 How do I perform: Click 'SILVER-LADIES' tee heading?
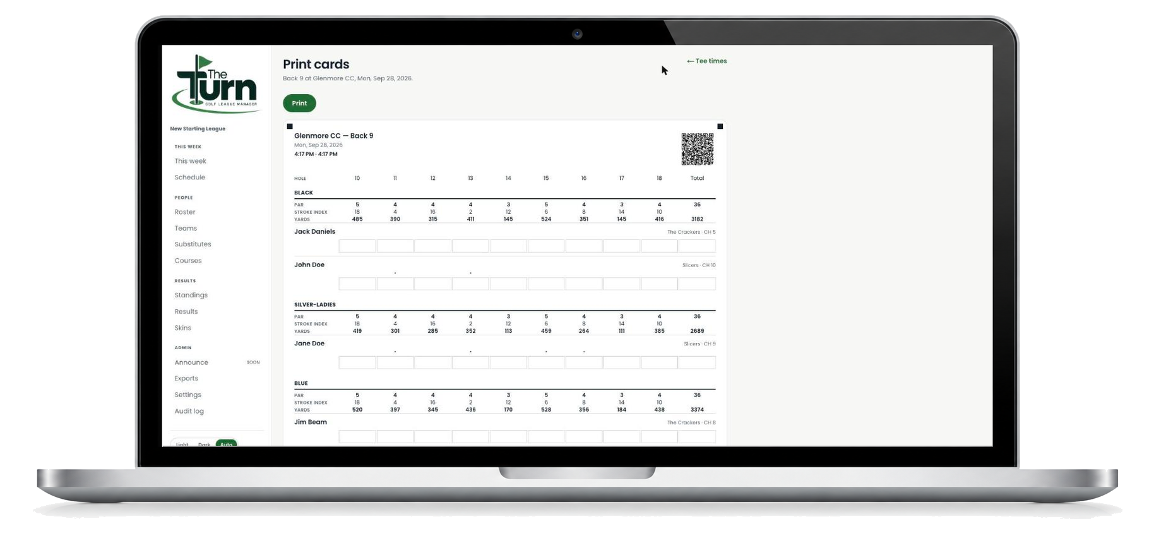point(314,305)
